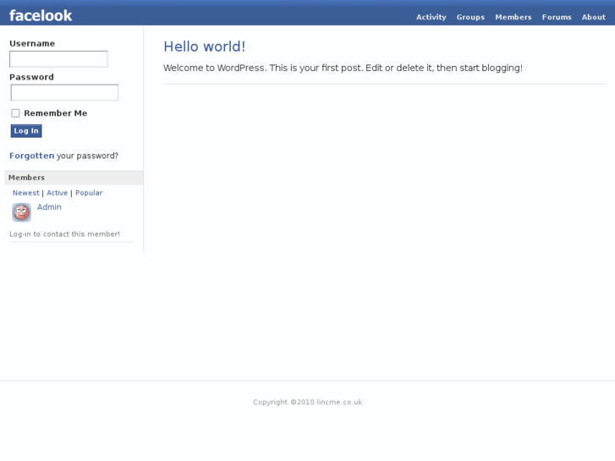Click the Password label

click(31, 77)
